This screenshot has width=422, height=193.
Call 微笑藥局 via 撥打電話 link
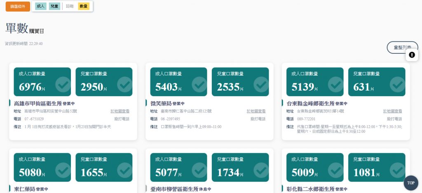pyautogui.click(x=258, y=119)
